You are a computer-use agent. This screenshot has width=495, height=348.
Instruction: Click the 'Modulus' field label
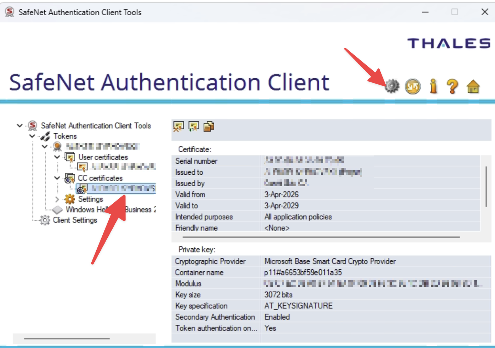pos(188,284)
